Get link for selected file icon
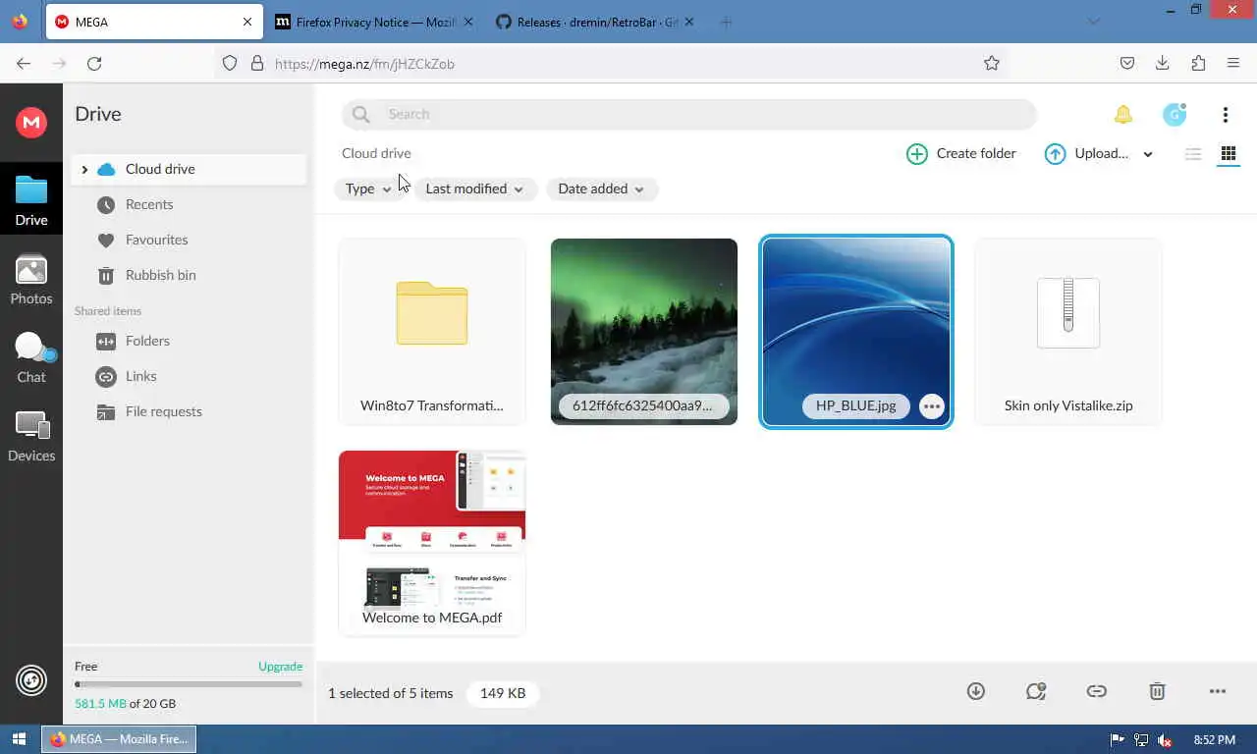1257x754 pixels. coord(1097,691)
